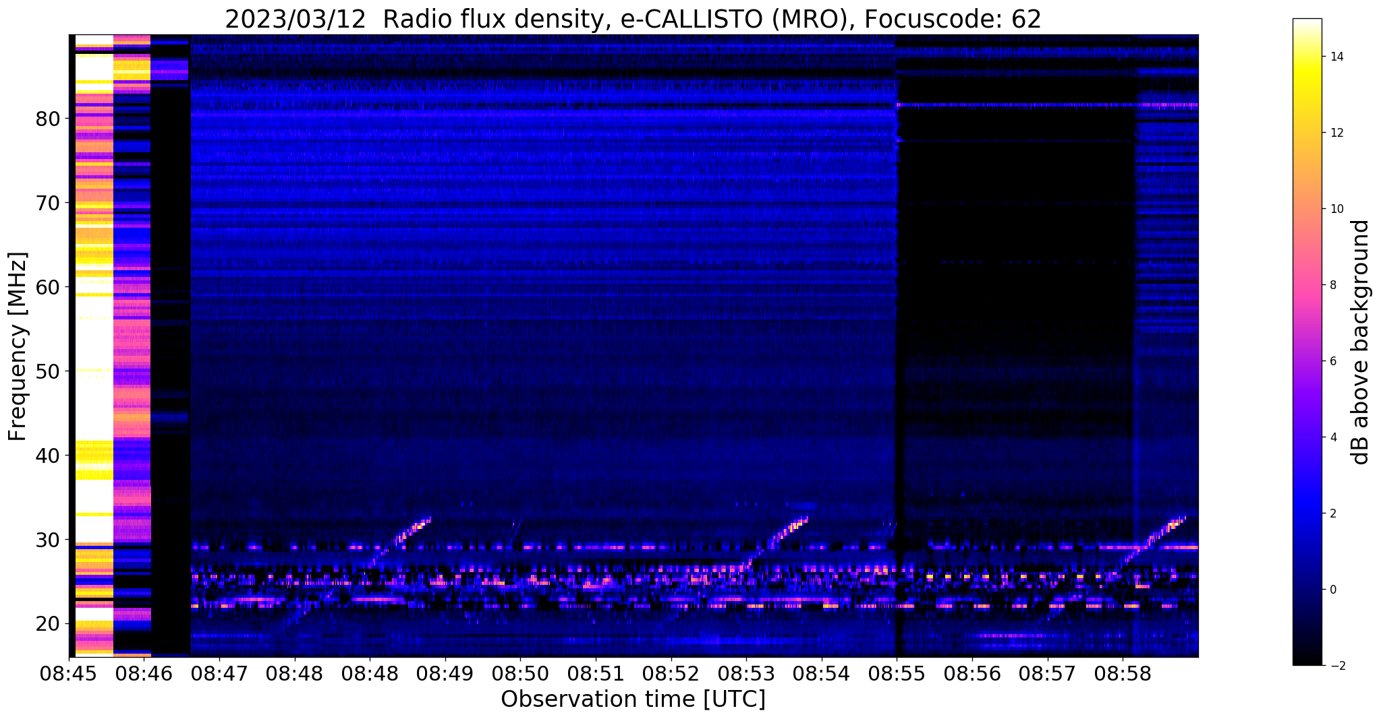Click the 08:51 time tick label
The width and height of the screenshot is (1381, 719).
tap(596, 675)
